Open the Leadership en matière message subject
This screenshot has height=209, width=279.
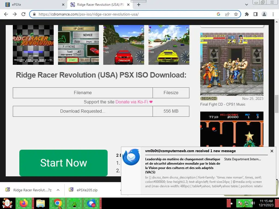[183, 166]
